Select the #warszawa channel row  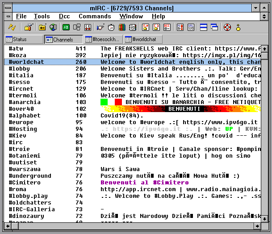(x=133, y=169)
